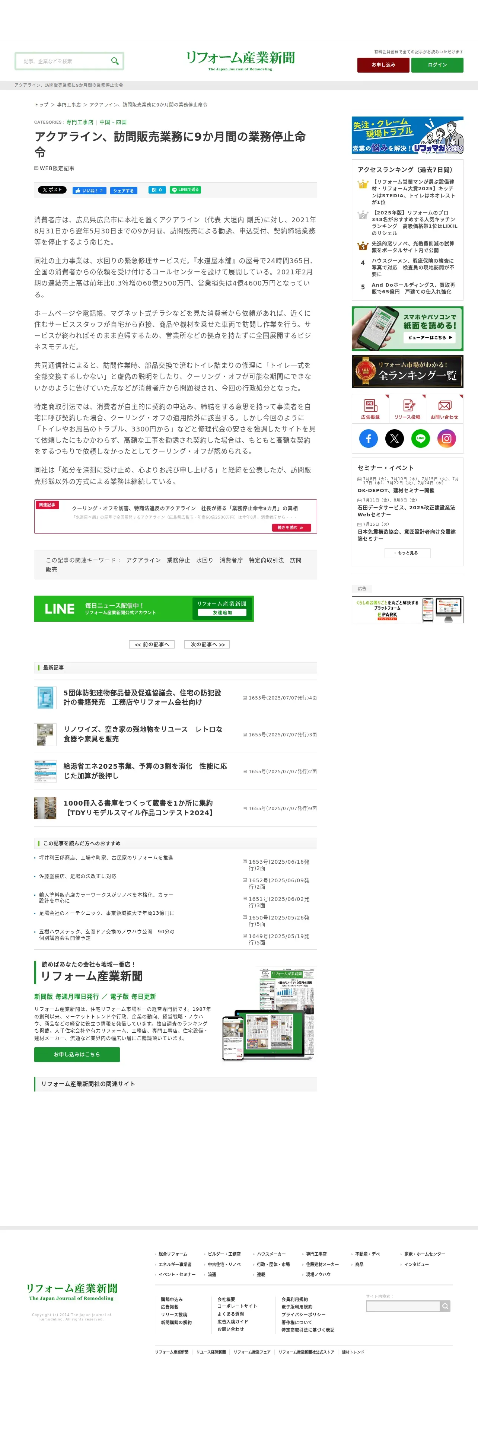Screen dimensions: 478x1434
Task: Select keyword 特定商取引法 tag
Action: click(266, 560)
